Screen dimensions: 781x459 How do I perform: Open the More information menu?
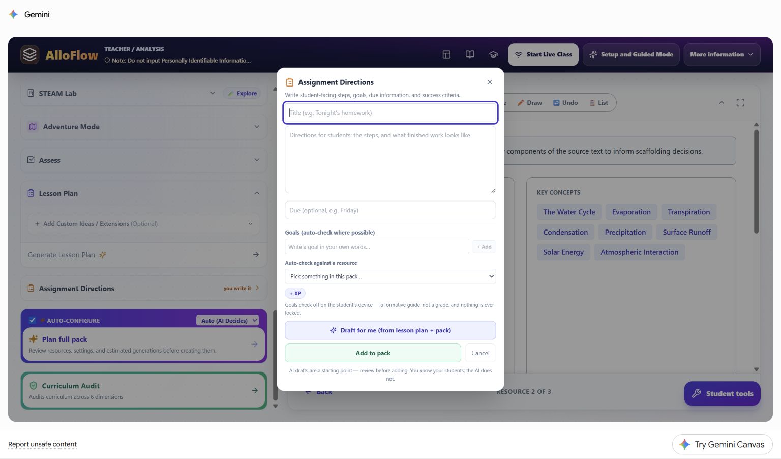click(x=722, y=54)
